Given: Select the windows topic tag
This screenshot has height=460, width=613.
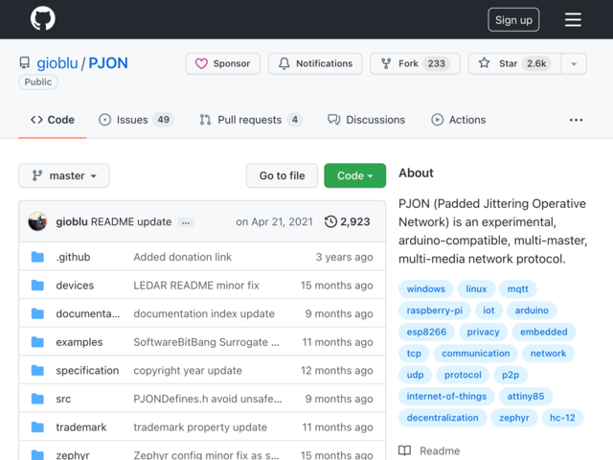Looking at the screenshot, I should [x=425, y=289].
